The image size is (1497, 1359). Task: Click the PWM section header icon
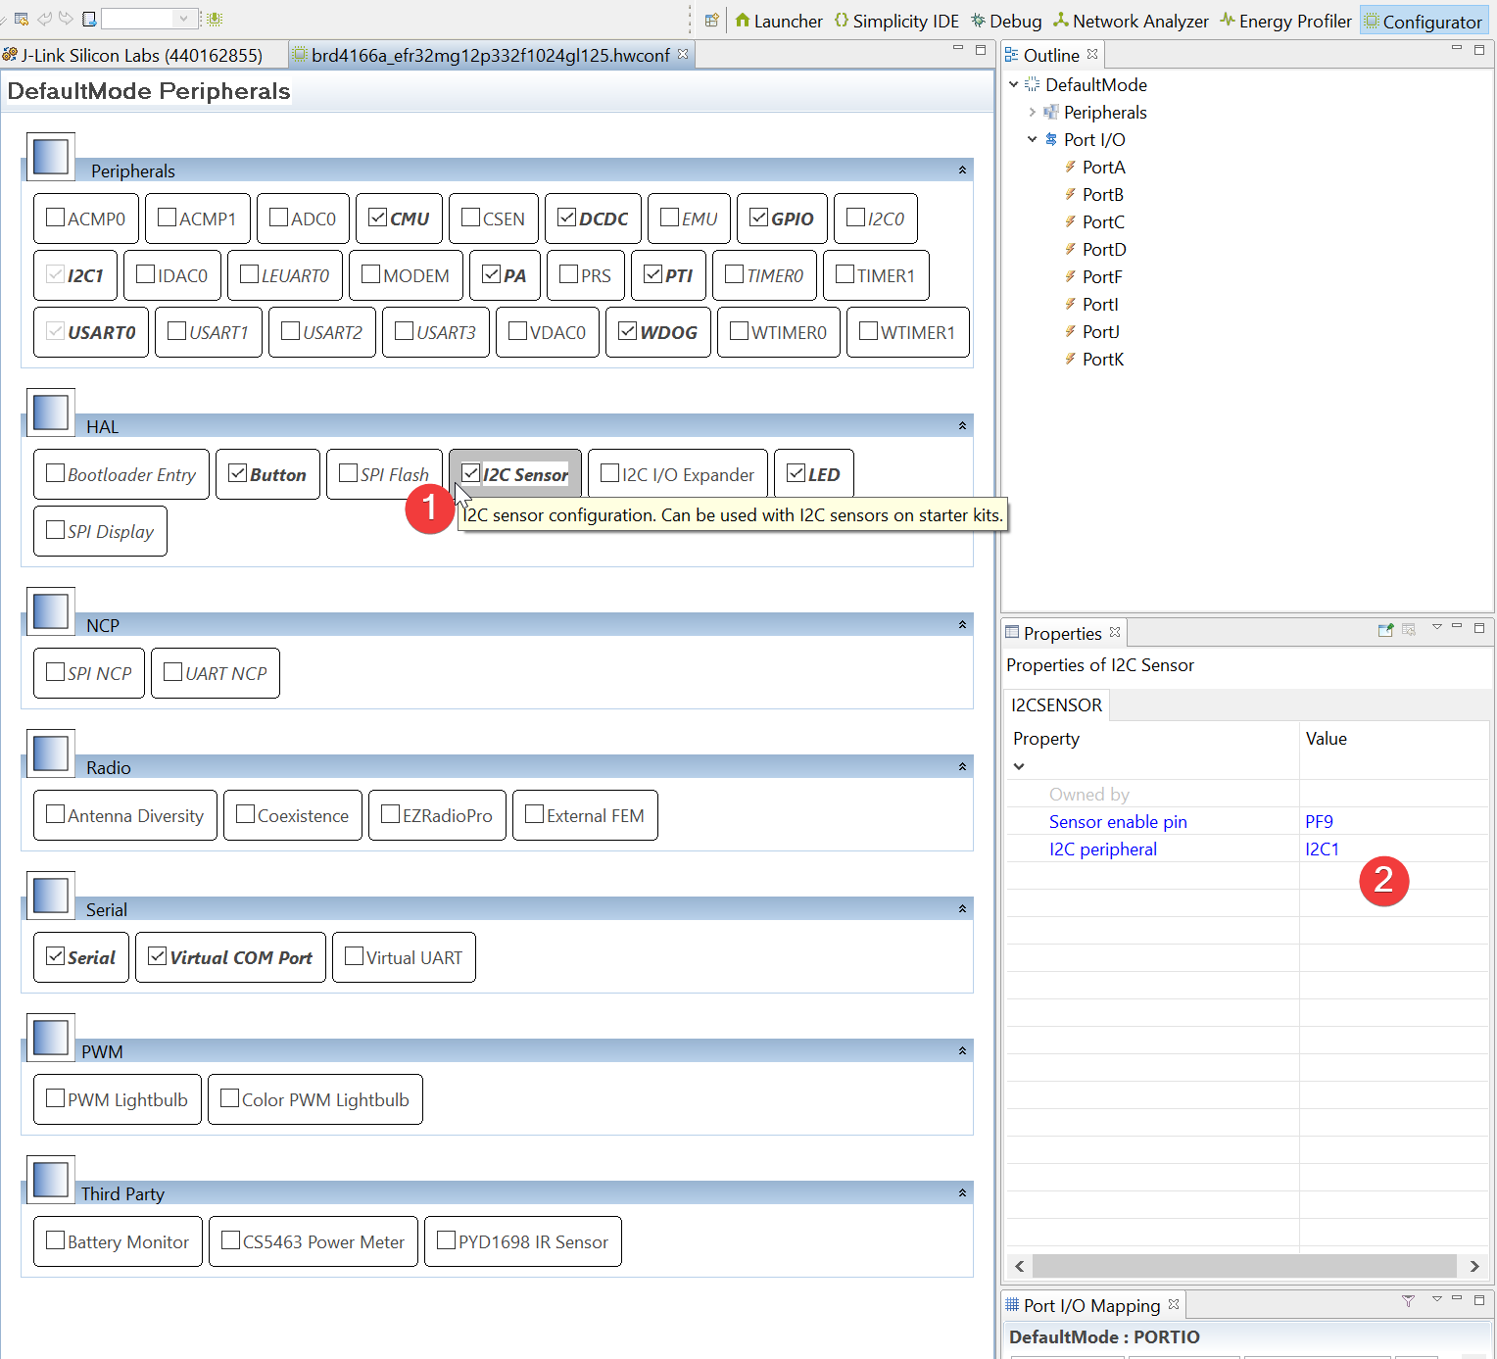click(x=51, y=1038)
